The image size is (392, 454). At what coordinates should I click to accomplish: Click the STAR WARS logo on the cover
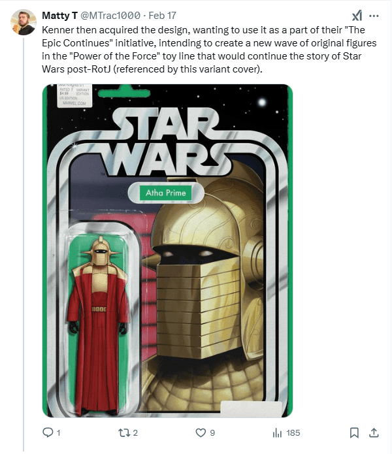165,142
